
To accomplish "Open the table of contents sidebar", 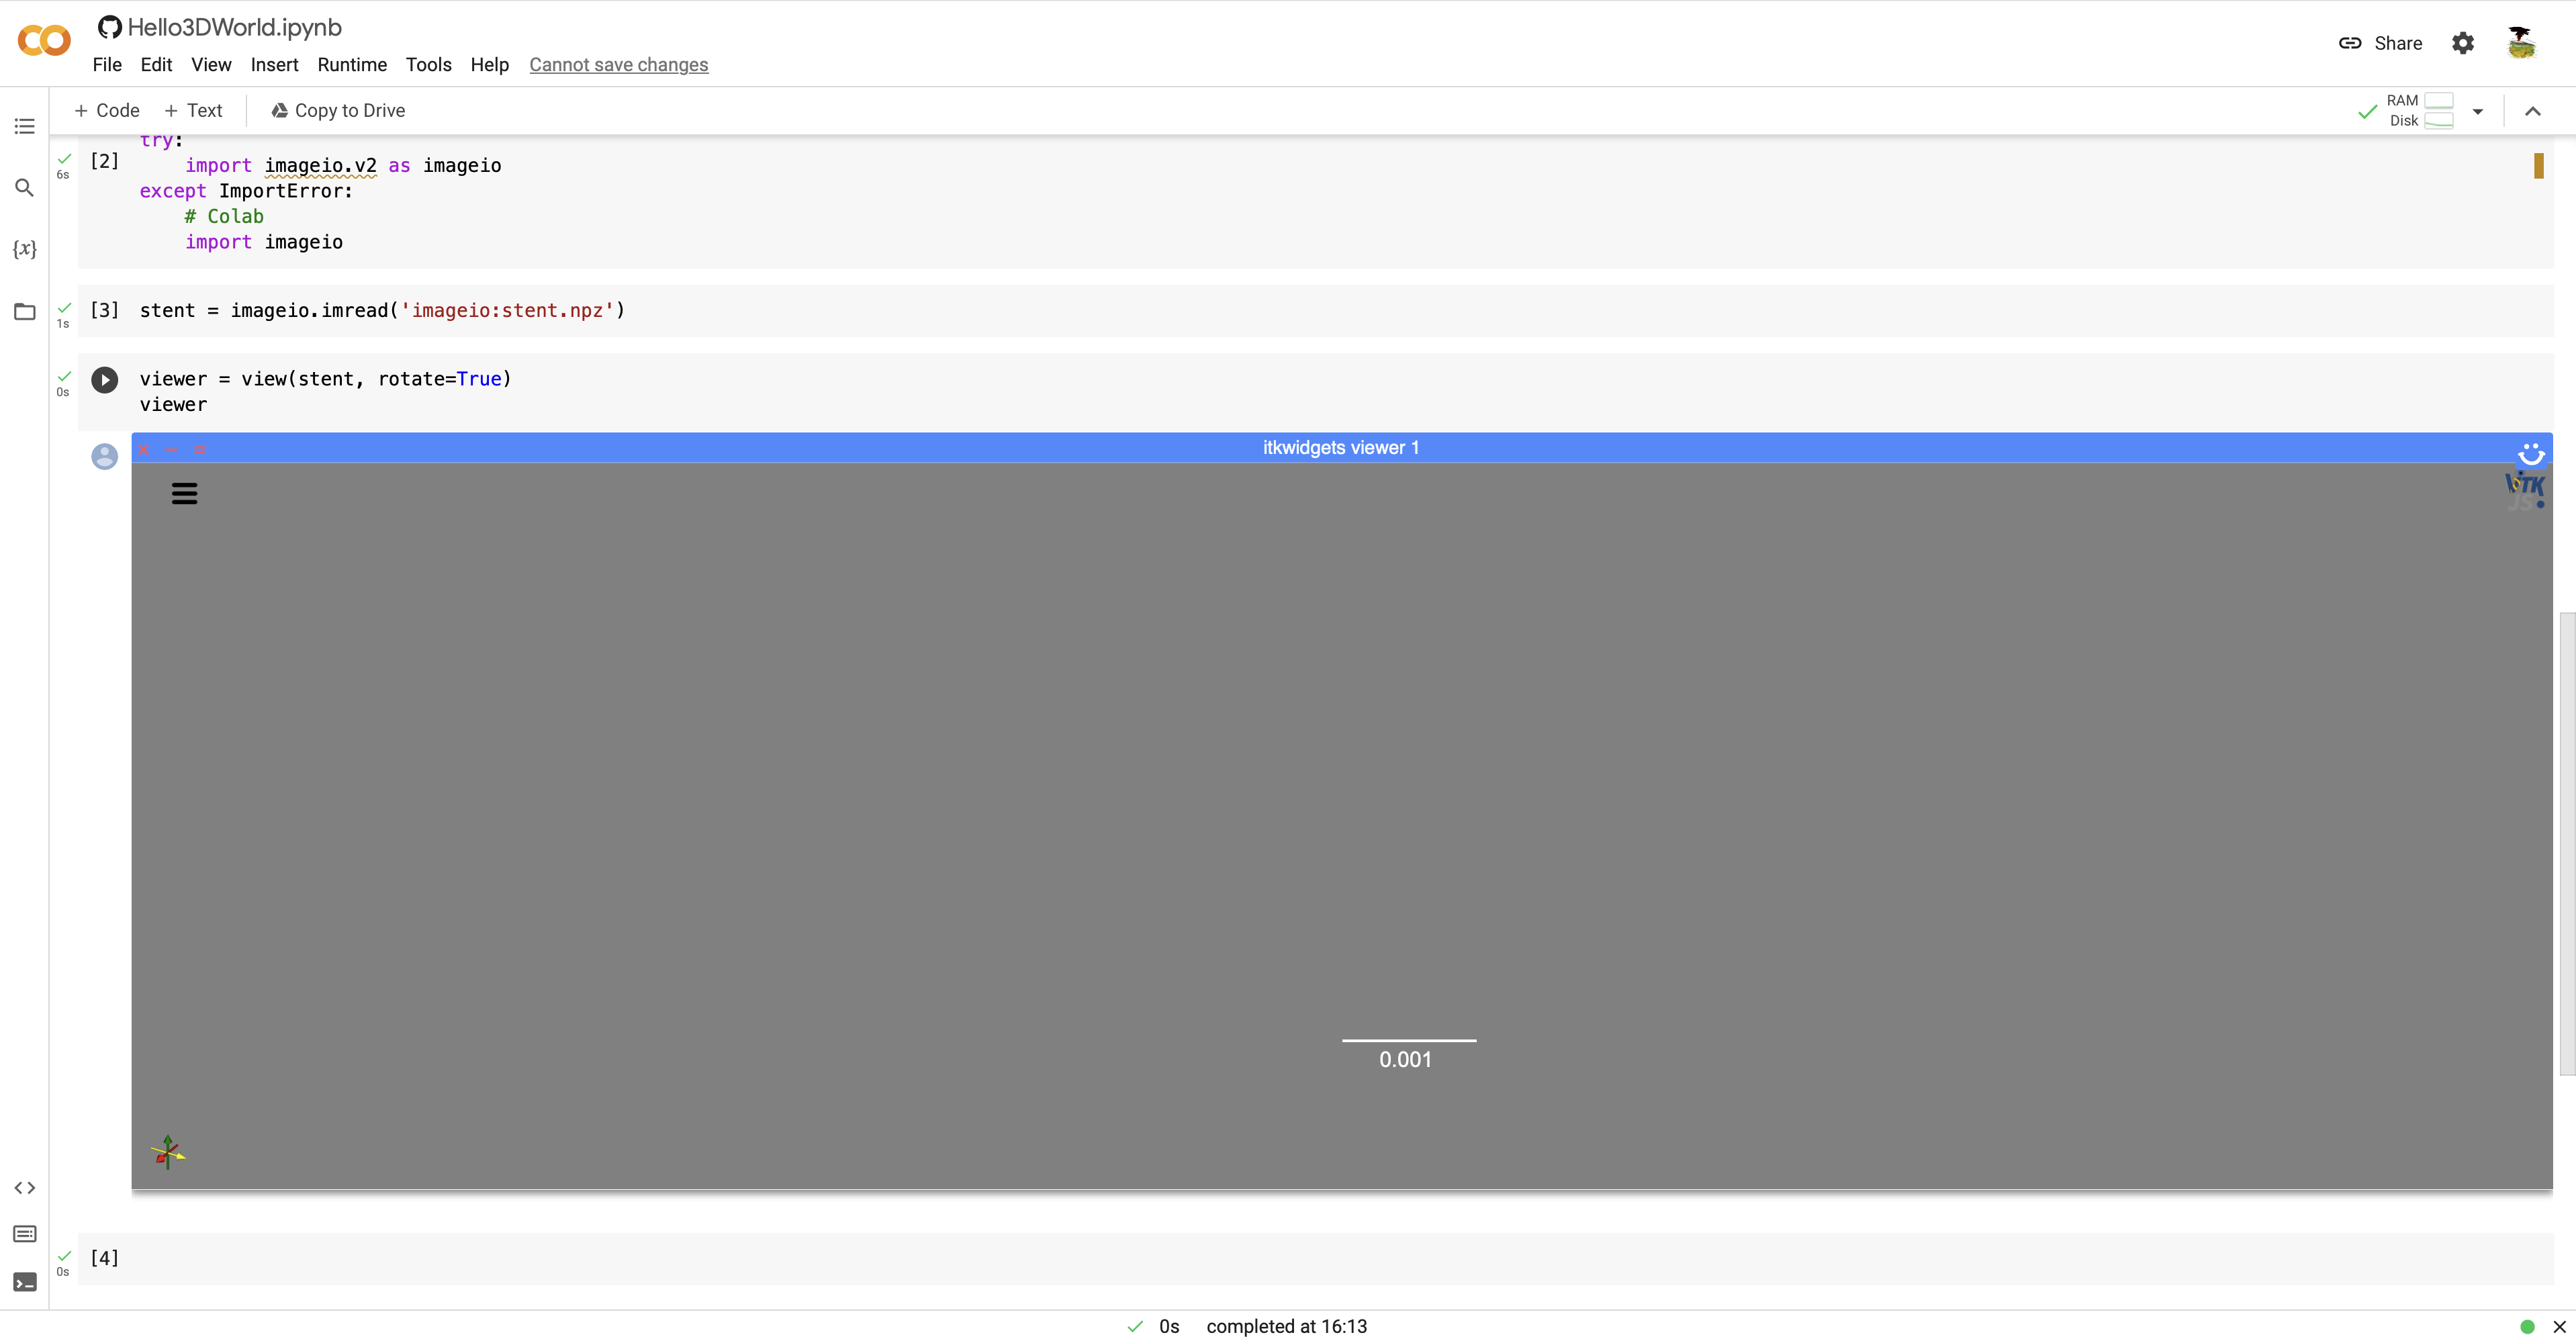I will (24, 126).
